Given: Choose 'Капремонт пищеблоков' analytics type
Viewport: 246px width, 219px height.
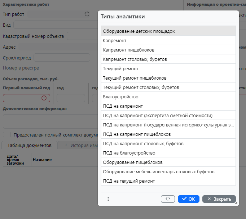Looking at the screenshot, I should coord(168,50).
